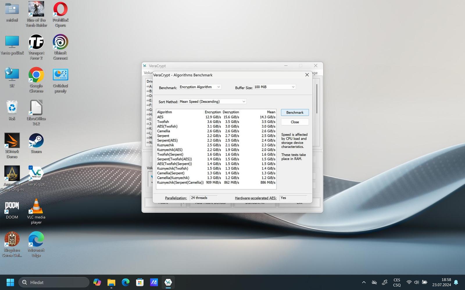The height and width of the screenshot is (290, 465).
Task: Launch Rise of the Tomb Raider shortcut
Action: tap(36, 14)
